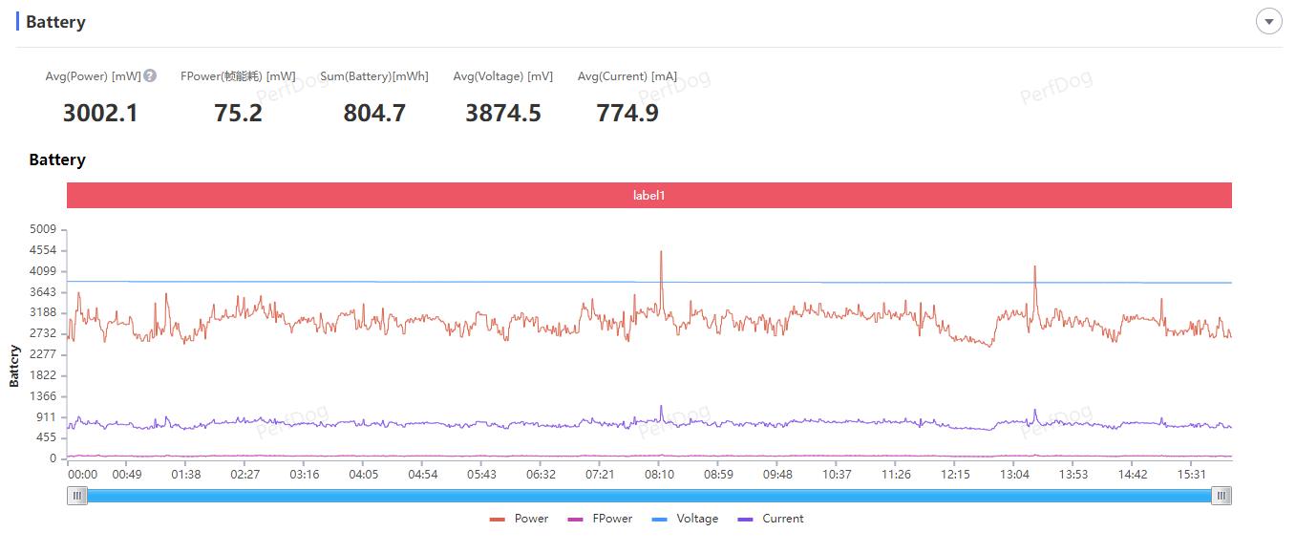
Task: Click the Sum(Battery) value 804.7
Action: click(x=374, y=114)
